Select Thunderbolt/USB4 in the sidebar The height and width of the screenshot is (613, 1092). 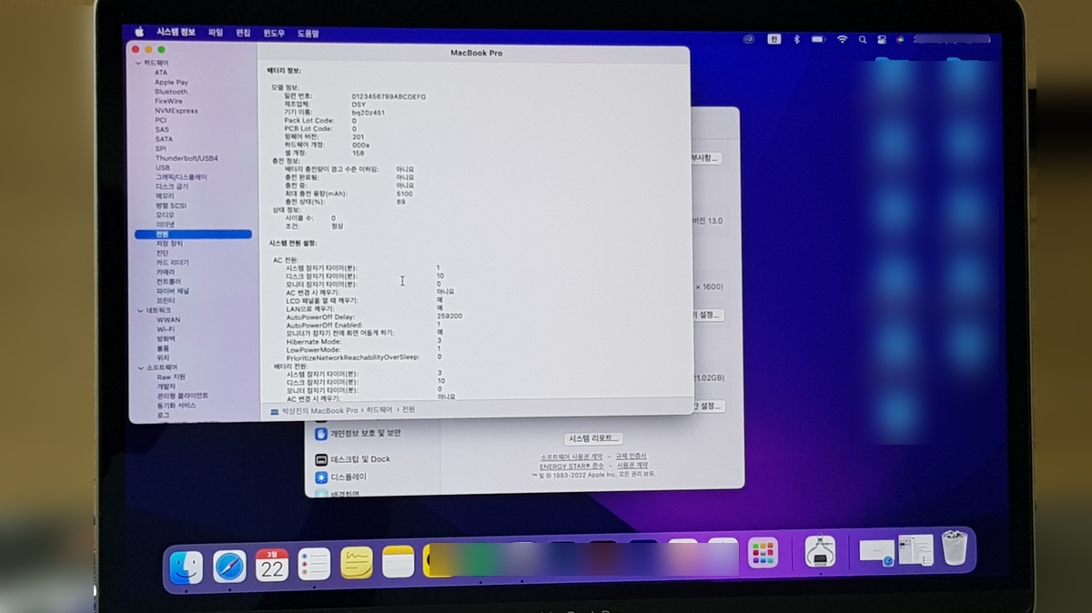187,158
